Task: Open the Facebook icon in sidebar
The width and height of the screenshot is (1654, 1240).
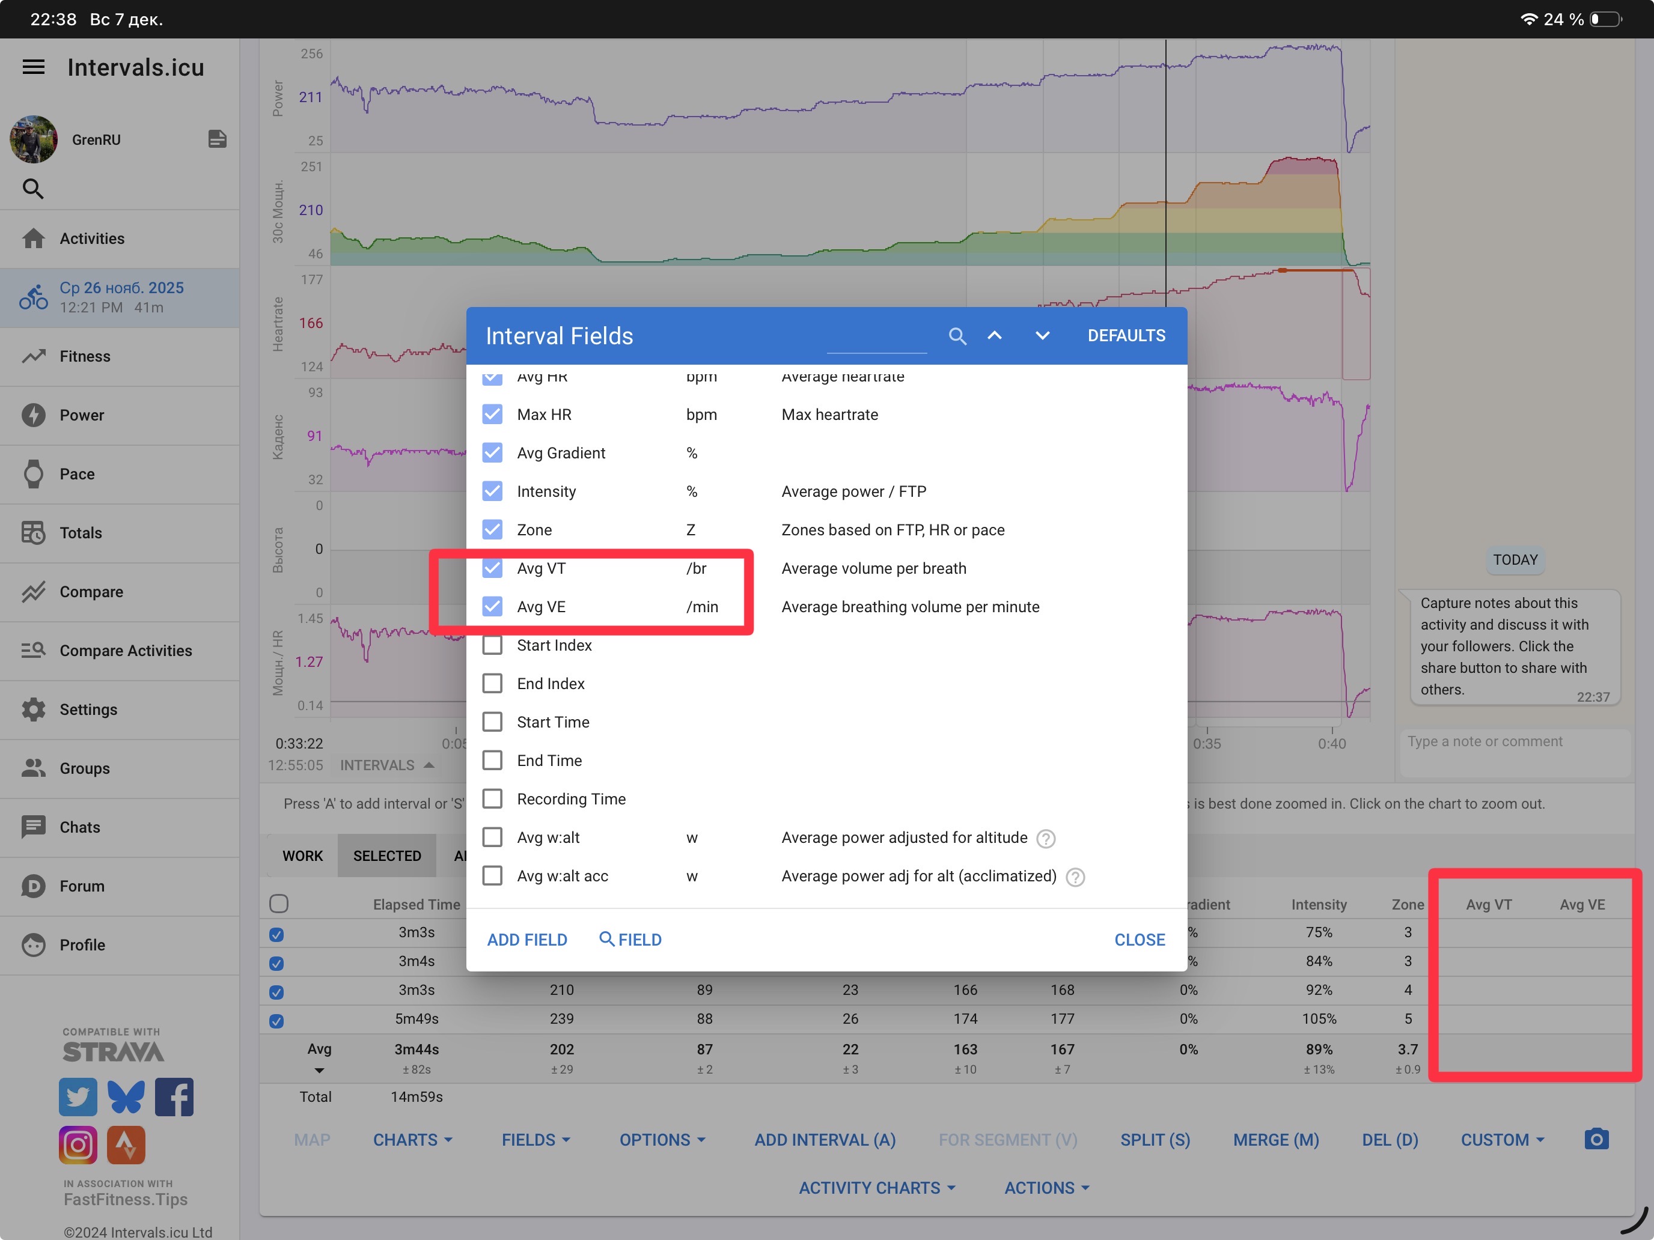Action: click(x=174, y=1096)
